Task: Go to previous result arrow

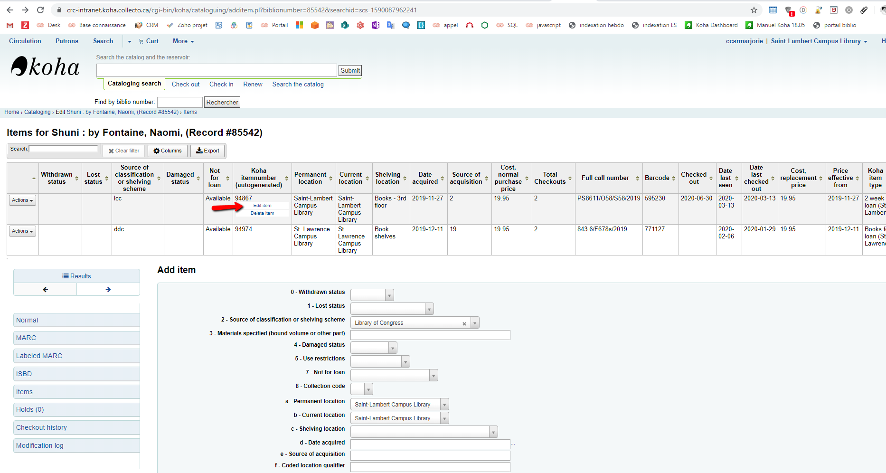Action: pos(46,289)
